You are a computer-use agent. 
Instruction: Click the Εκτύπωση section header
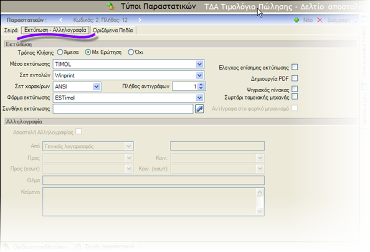tap(181, 44)
